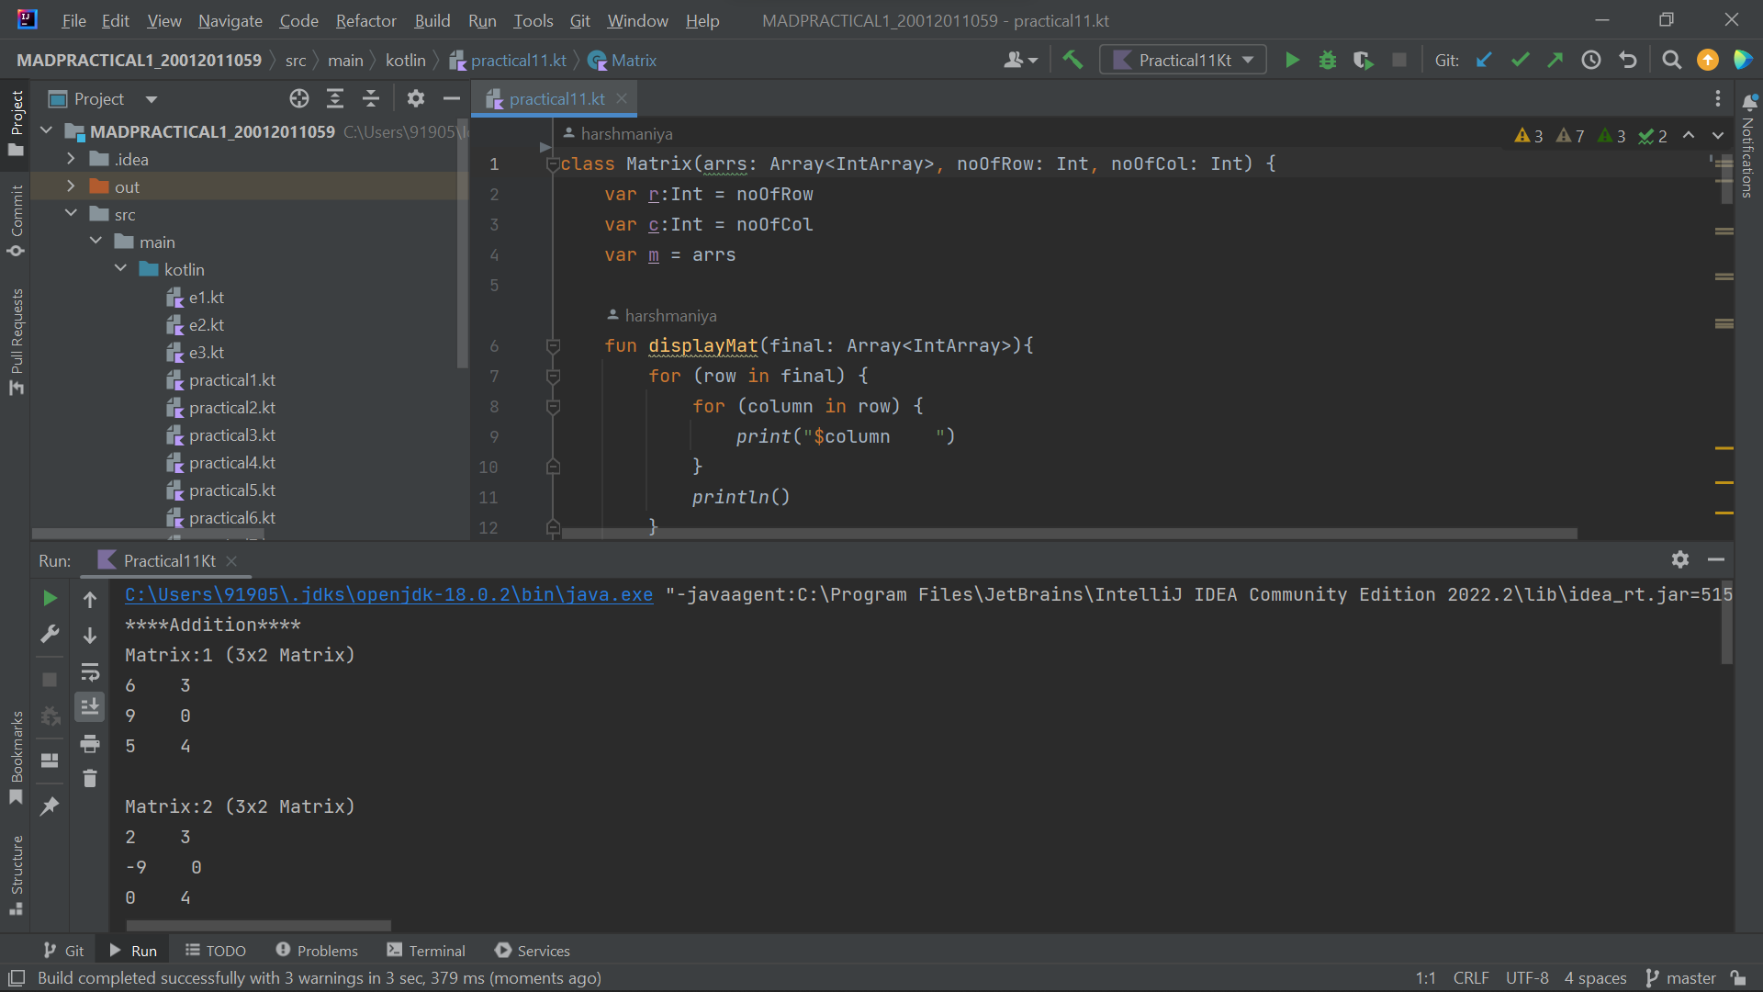Expand the out folder
1763x992 pixels.
71,186
